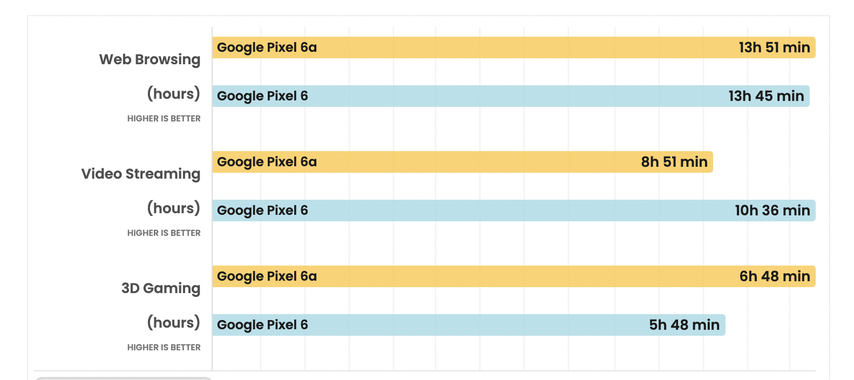Click the 3D Gaming category heading
854x380 pixels.
pyautogui.click(x=161, y=288)
